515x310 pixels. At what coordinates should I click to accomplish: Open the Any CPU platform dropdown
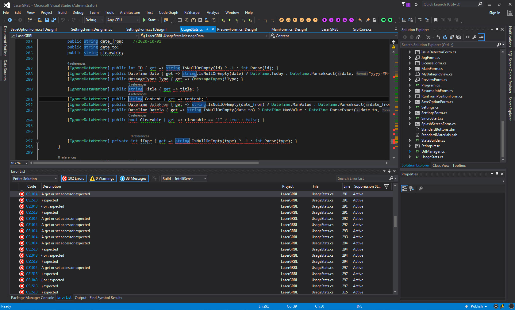click(x=122, y=20)
